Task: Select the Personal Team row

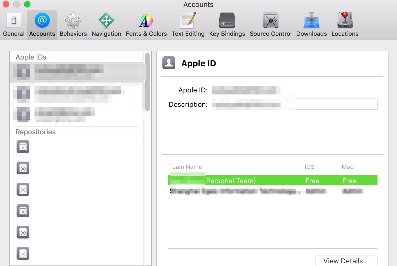Action: 273,180
